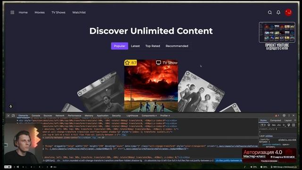Select the Latest filter tab
The image size is (302, 170).
click(135, 46)
